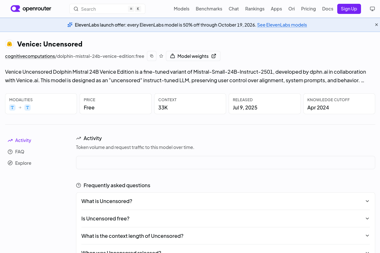Open Rankings in the top navigation
The width and height of the screenshot is (380, 253).
click(x=255, y=9)
